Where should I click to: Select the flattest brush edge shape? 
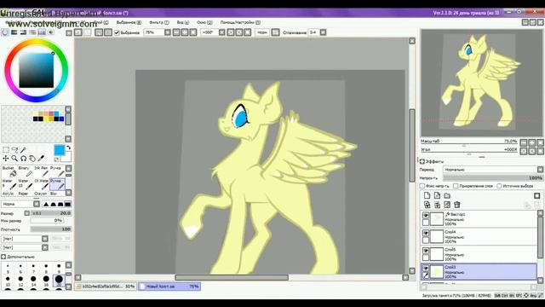point(68,204)
